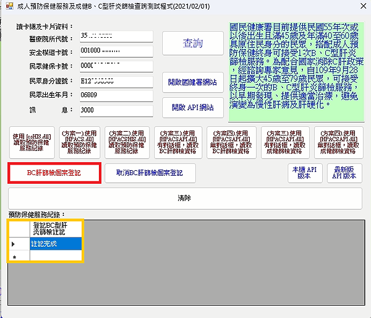Click into the 民眾身分證號 input box

116,81
